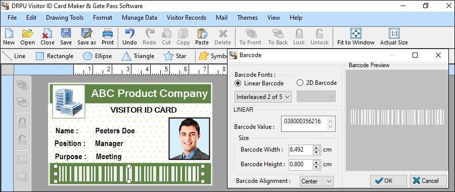Image resolution: width=455 pixels, height=192 pixels.
Task: Open the View menu
Action: pos(274,18)
